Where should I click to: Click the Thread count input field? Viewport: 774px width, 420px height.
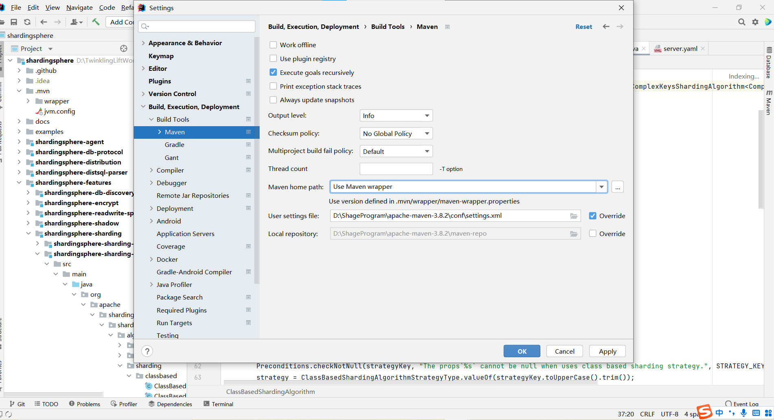(396, 168)
